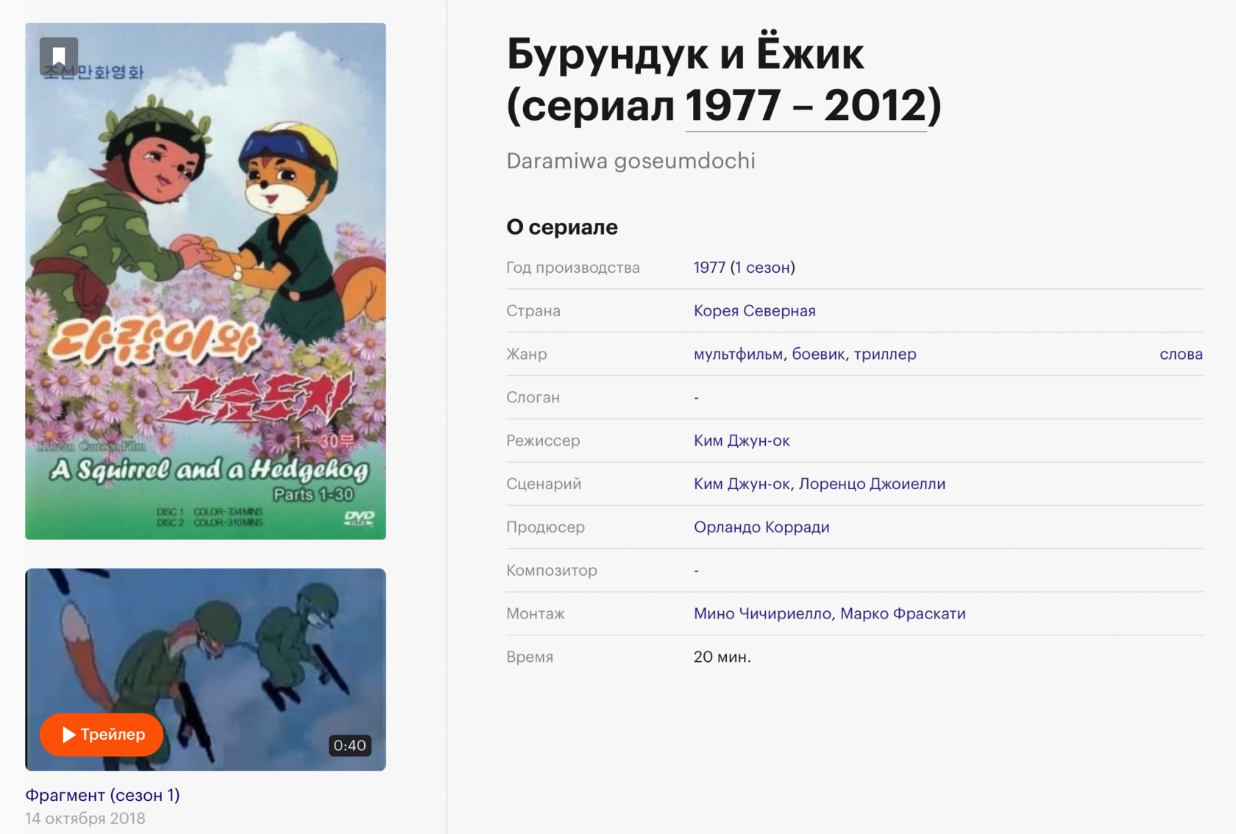The height and width of the screenshot is (834, 1236).
Task: Open the Squirrel and Hedgehog poster image
Action: 205,281
